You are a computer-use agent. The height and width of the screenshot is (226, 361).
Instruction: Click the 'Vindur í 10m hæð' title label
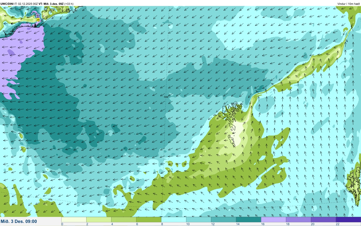pyautogui.click(x=349, y=4)
